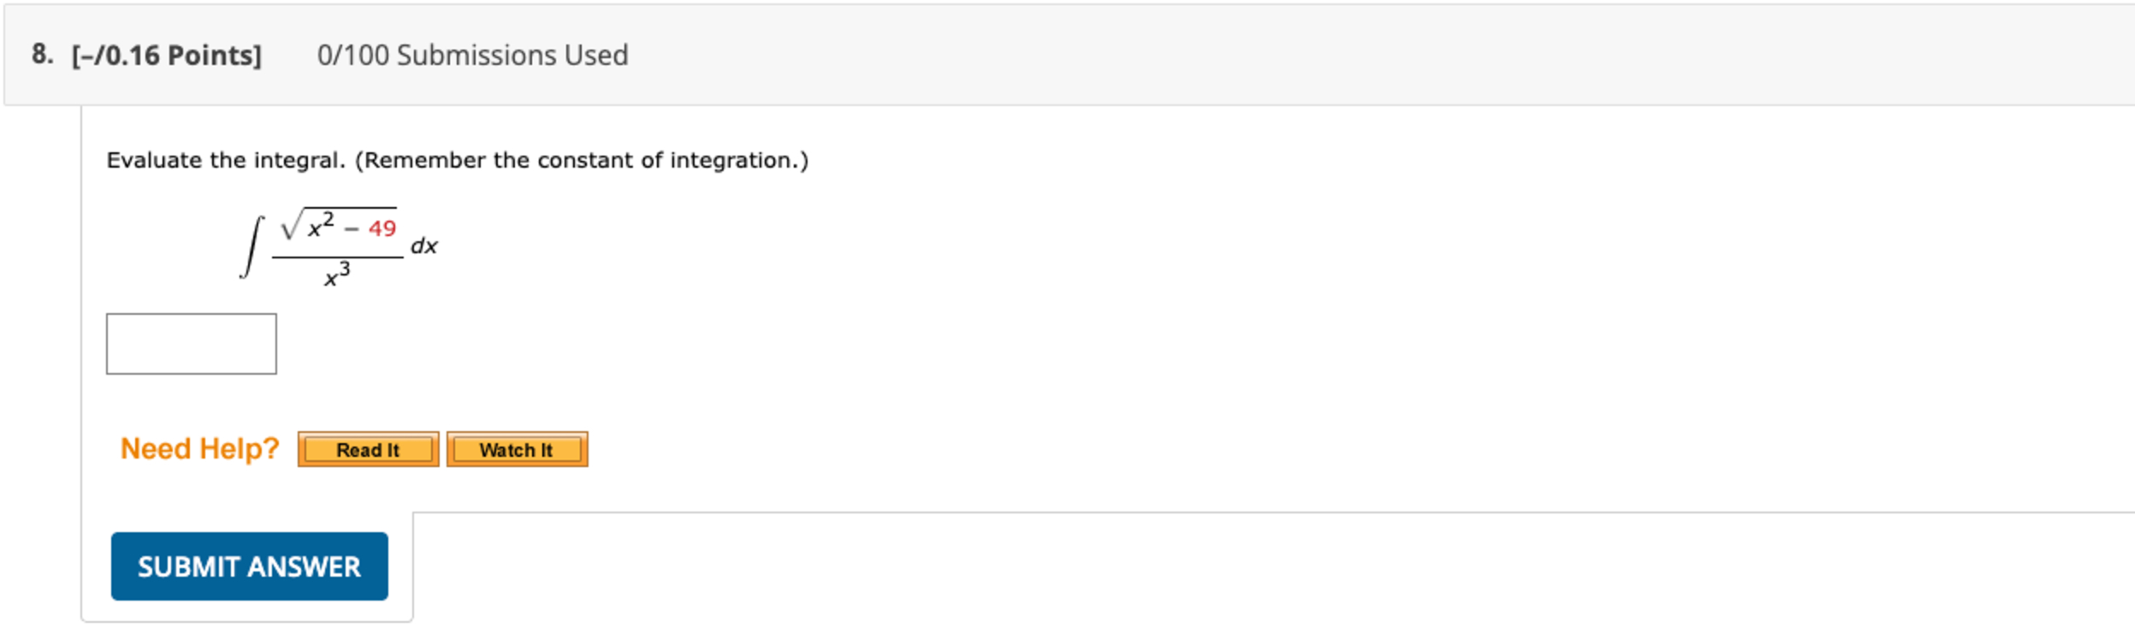
Task: Click the Need Help? label
Action: pos(199,448)
